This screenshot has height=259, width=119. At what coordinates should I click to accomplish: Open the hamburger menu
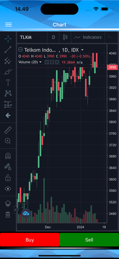8,25
